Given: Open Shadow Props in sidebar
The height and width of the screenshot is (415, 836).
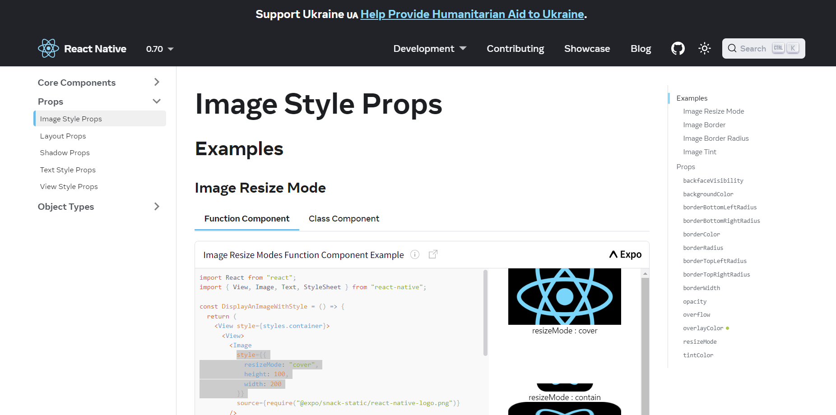Looking at the screenshot, I should (x=65, y=152).
